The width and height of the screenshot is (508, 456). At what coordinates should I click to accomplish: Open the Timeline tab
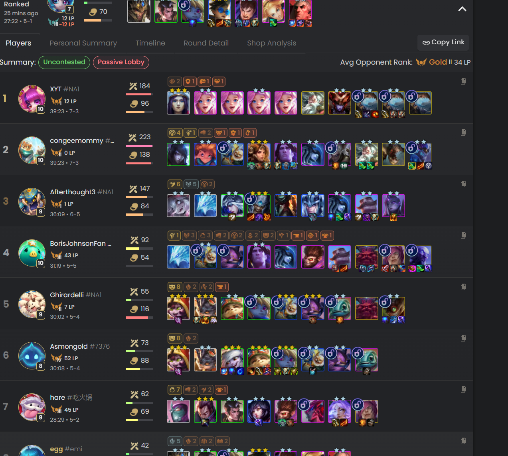click(x=150, y=43)
